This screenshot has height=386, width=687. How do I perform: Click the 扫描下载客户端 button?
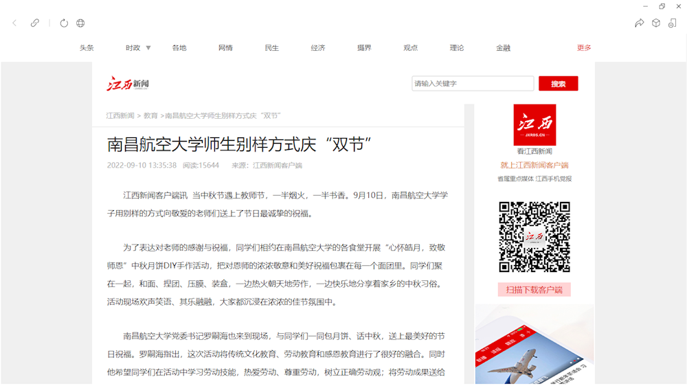pos(534,290)
